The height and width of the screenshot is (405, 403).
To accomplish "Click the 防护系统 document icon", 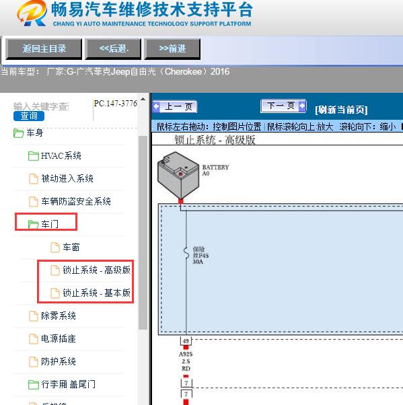I will [x=34, y=362].
